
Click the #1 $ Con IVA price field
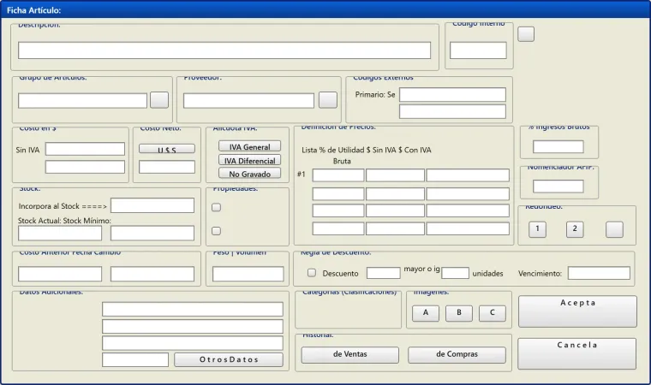point(468,175)
